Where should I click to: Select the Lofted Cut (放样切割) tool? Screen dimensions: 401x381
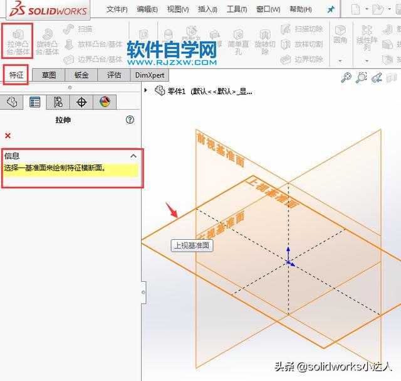pos(302,45)
